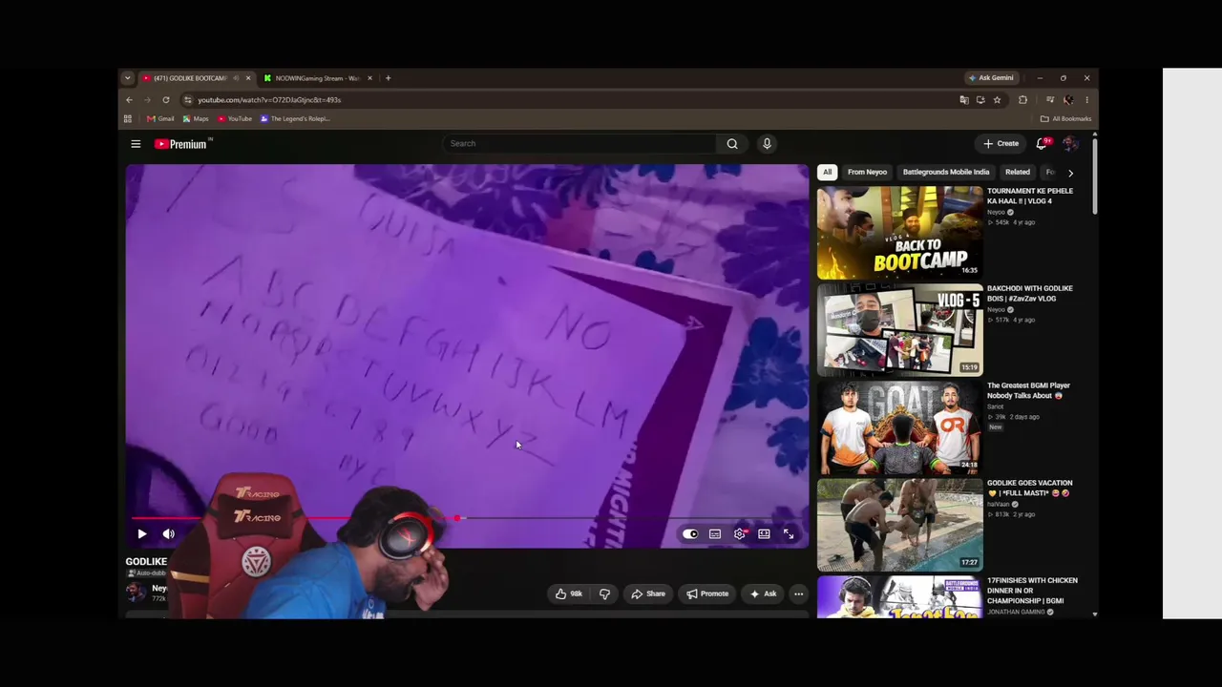Click the Ask Gemini button
Image resolution: width=1222 pixels, height=687 pixels.
point(991,78)
